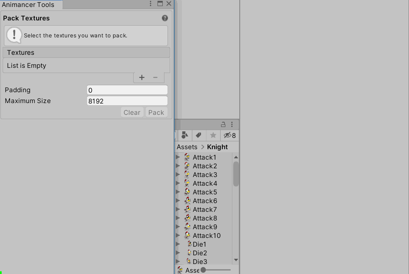The width and height of the screenshot is (409, 274).
Task: Open Project panel three-dot menu
Action: tap(232, 124)
